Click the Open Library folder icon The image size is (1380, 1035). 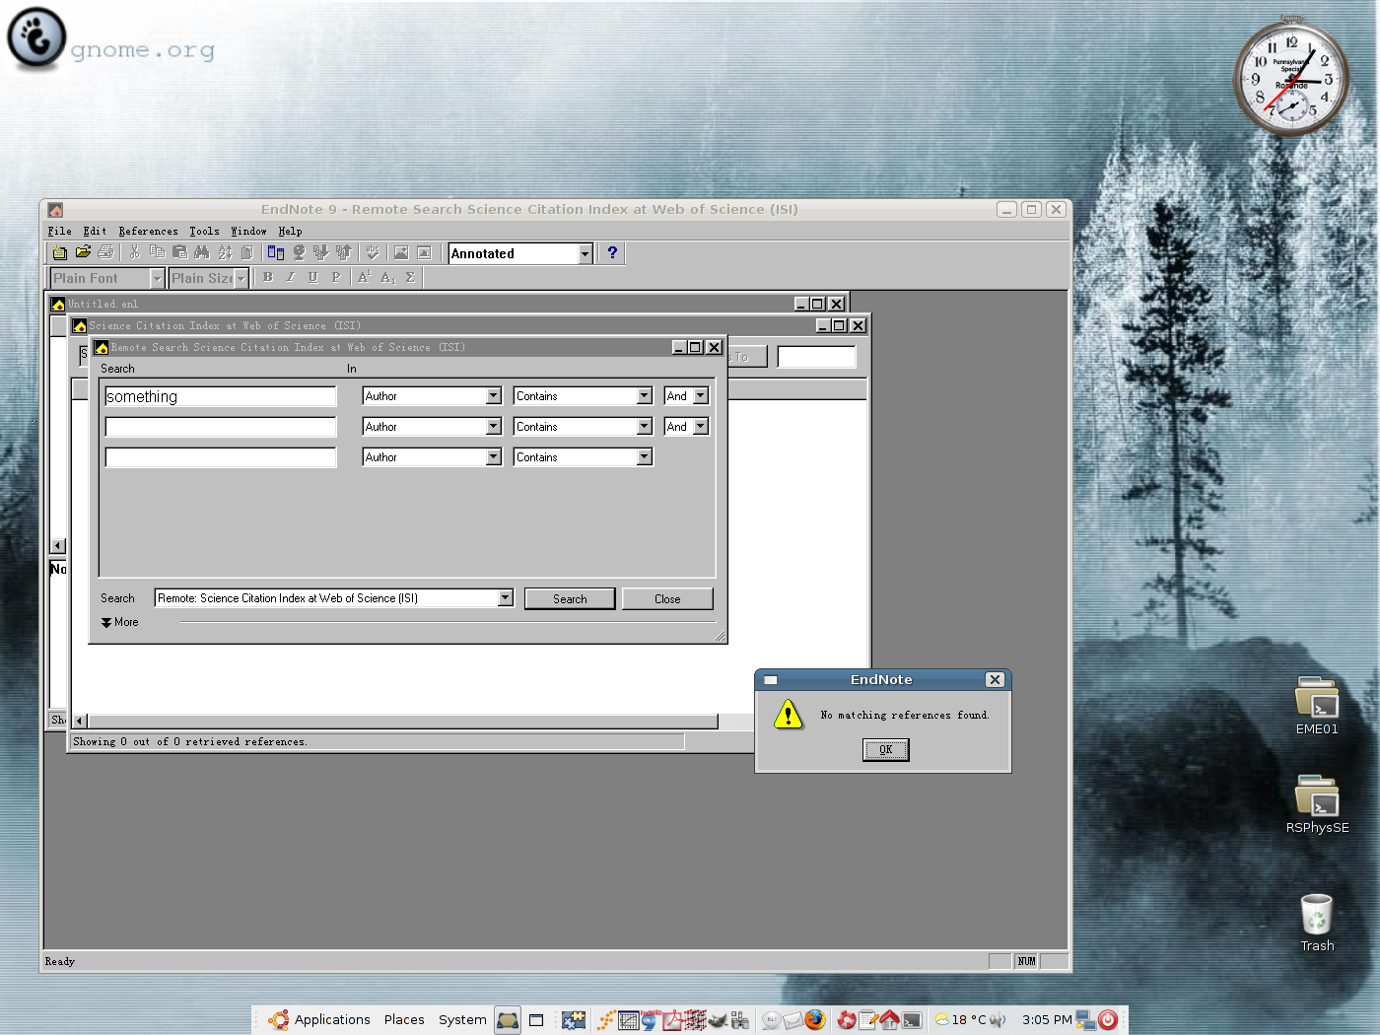83,253
